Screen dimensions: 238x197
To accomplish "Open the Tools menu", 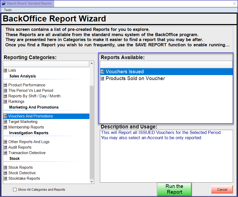I will point(8,10).
